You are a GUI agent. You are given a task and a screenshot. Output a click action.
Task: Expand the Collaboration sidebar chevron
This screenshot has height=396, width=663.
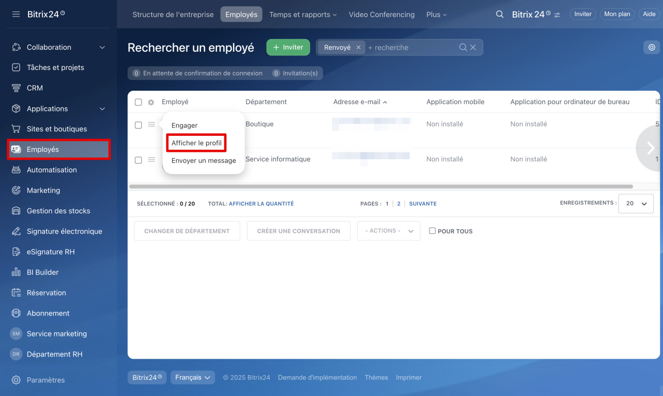coord(102,47)
